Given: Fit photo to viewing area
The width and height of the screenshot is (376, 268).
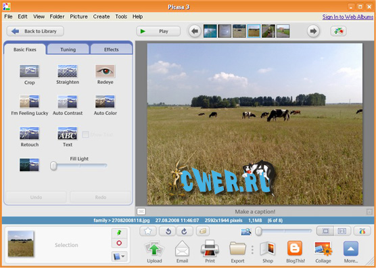Looking at the screenshot, I should pos(325,231).
